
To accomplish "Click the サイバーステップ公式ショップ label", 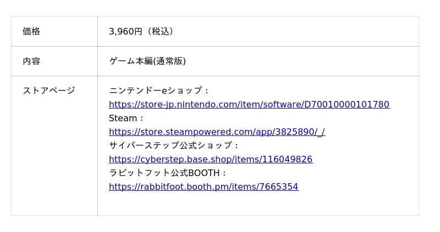I will 170,145.
